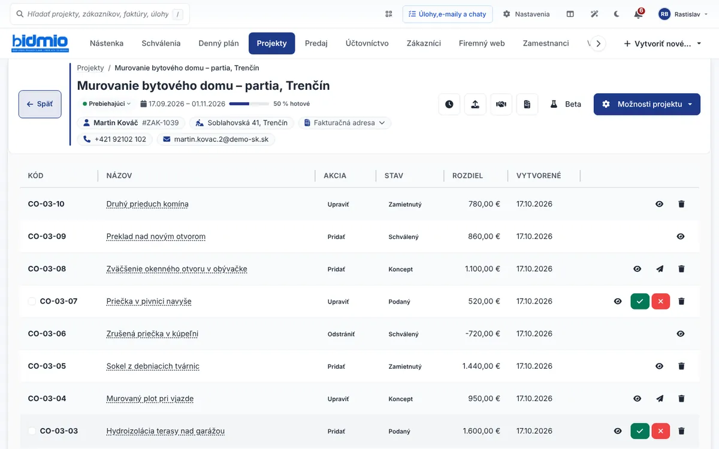Switch to the Schválenia tab
719x449 pixels.
pyautogui.click(x=161, y=43)
